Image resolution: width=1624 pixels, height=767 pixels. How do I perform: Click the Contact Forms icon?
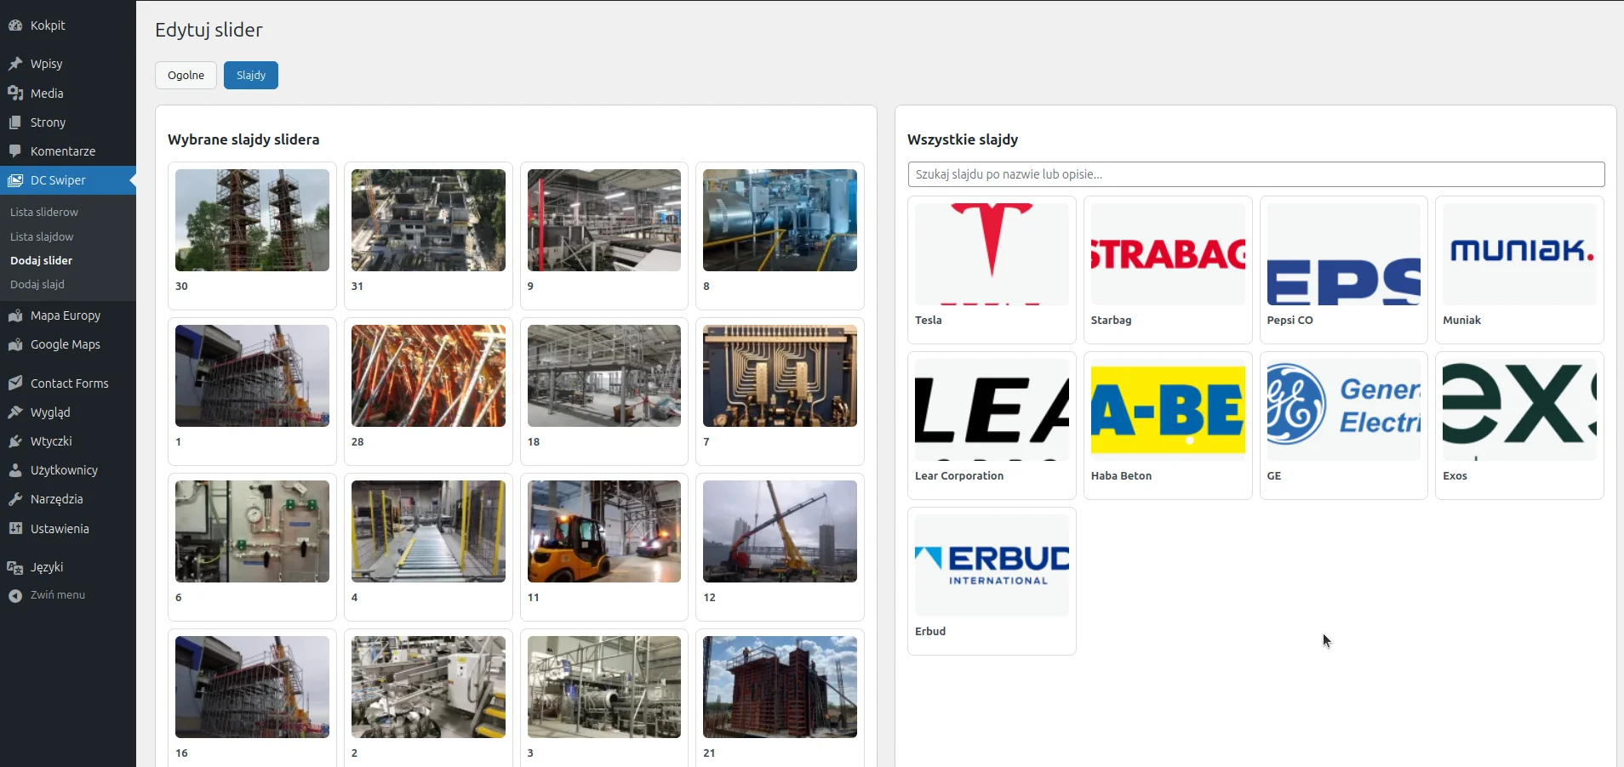coord(15,383)
